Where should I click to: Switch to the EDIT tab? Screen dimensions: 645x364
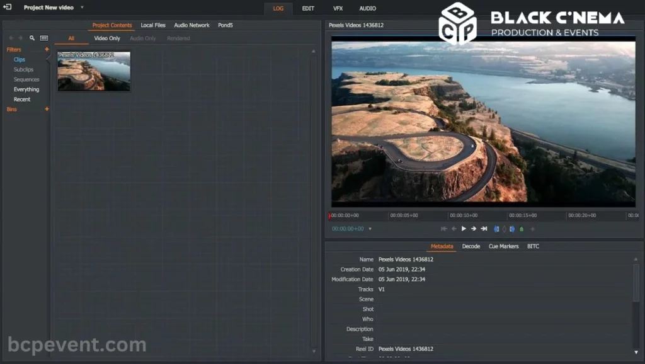pos(308,8)
